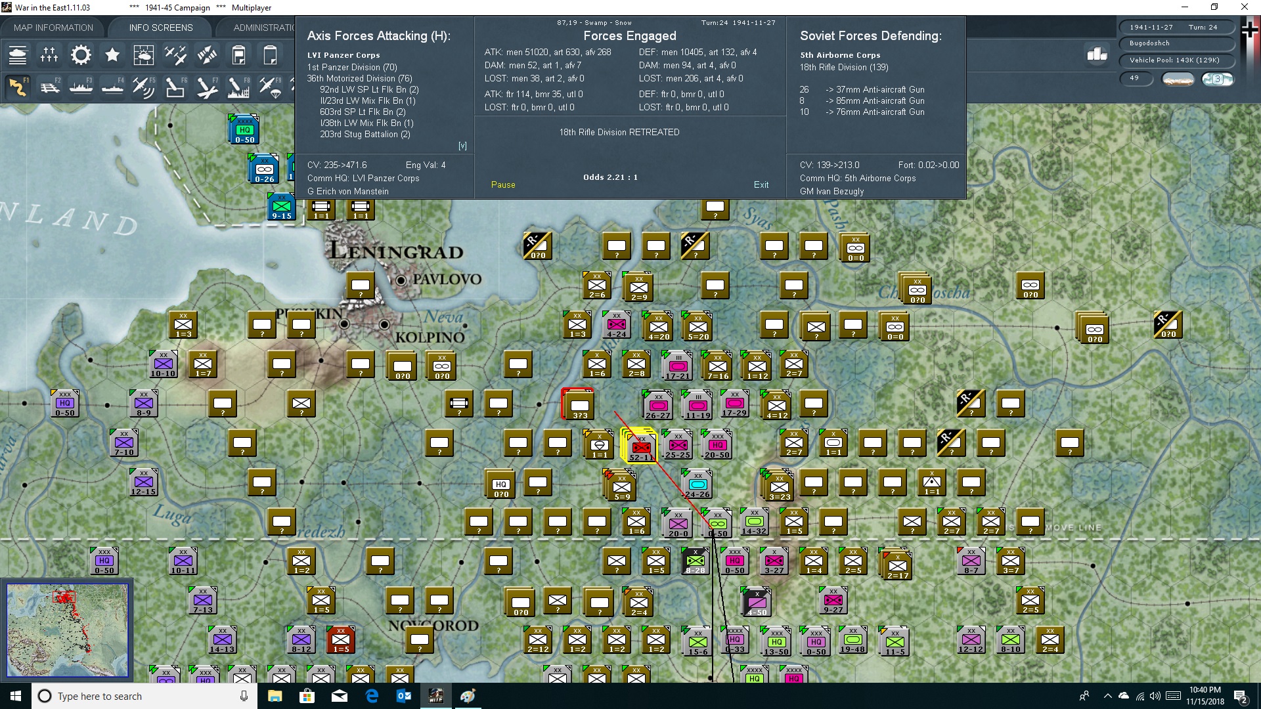Select the highlighted yellow 52-1 unit
The width and height of the screenshot is (1261, 709).
(641, 446)
